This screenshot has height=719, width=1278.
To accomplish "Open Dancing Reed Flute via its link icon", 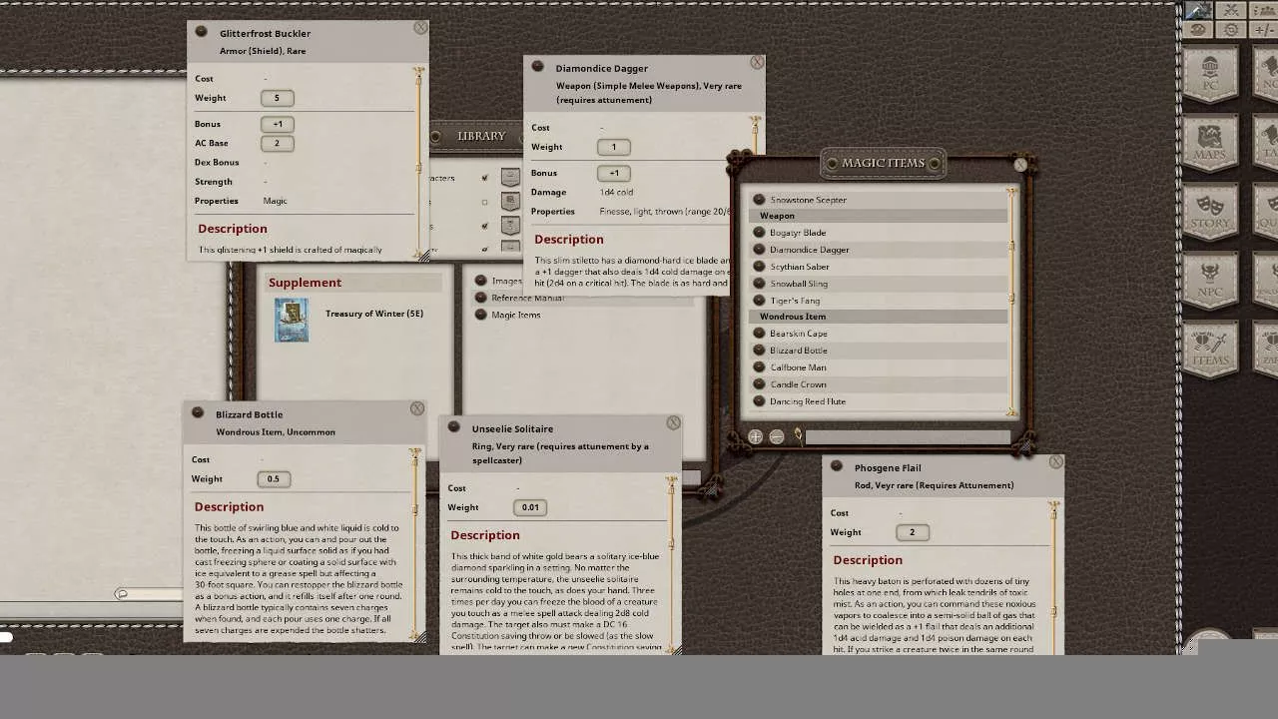I will pyautogui.click(x=759, y=401).
